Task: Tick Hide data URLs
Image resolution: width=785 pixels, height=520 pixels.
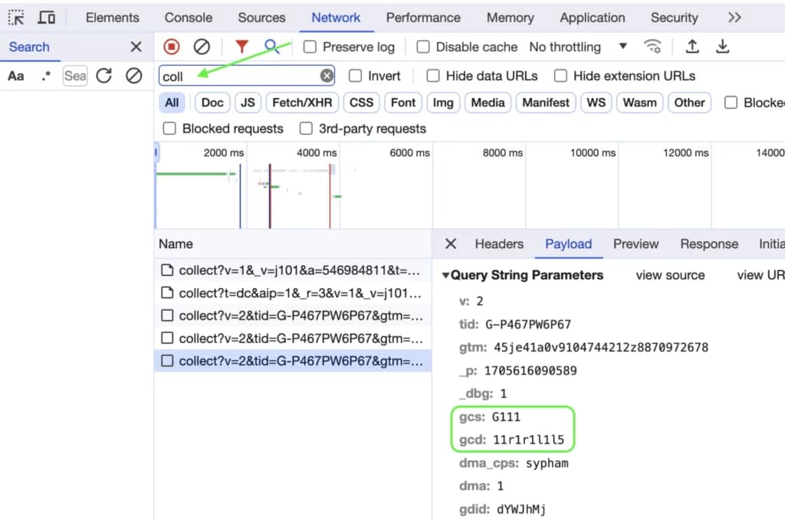Action: tap(433, 76)
